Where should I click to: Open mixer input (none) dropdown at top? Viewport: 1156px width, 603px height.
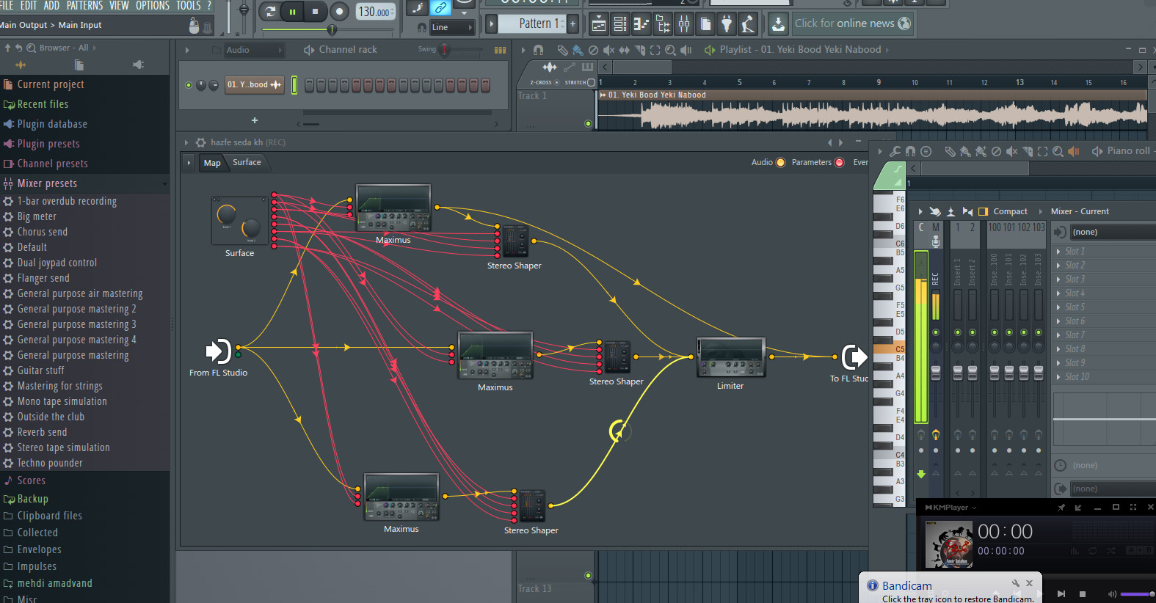pos(1113,232)
